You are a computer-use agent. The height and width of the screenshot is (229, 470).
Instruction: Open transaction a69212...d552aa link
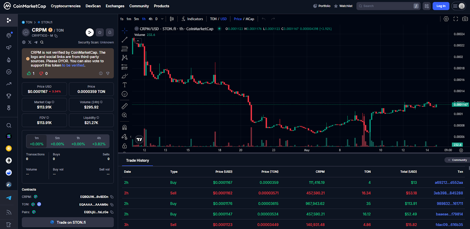click(449, 182)
